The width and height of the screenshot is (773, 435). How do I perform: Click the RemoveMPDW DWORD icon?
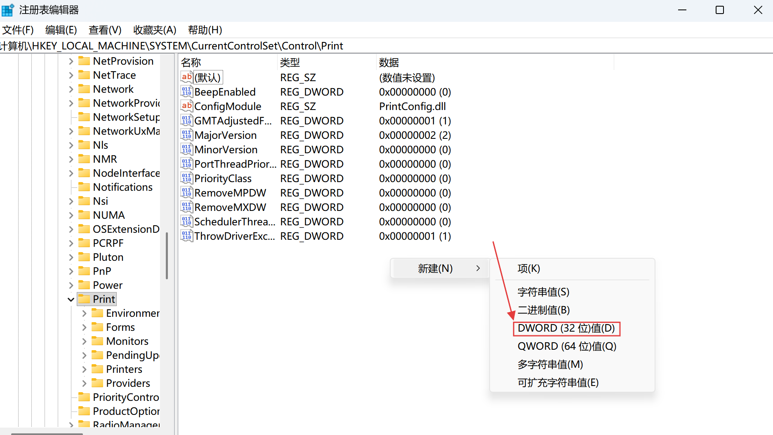[186, 192]
